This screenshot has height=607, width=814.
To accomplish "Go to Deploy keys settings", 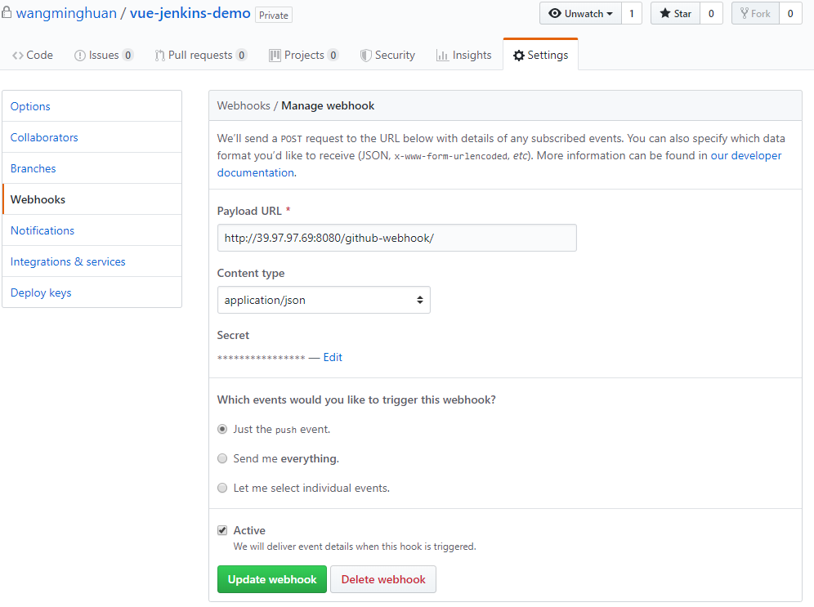I will [41, 292].
